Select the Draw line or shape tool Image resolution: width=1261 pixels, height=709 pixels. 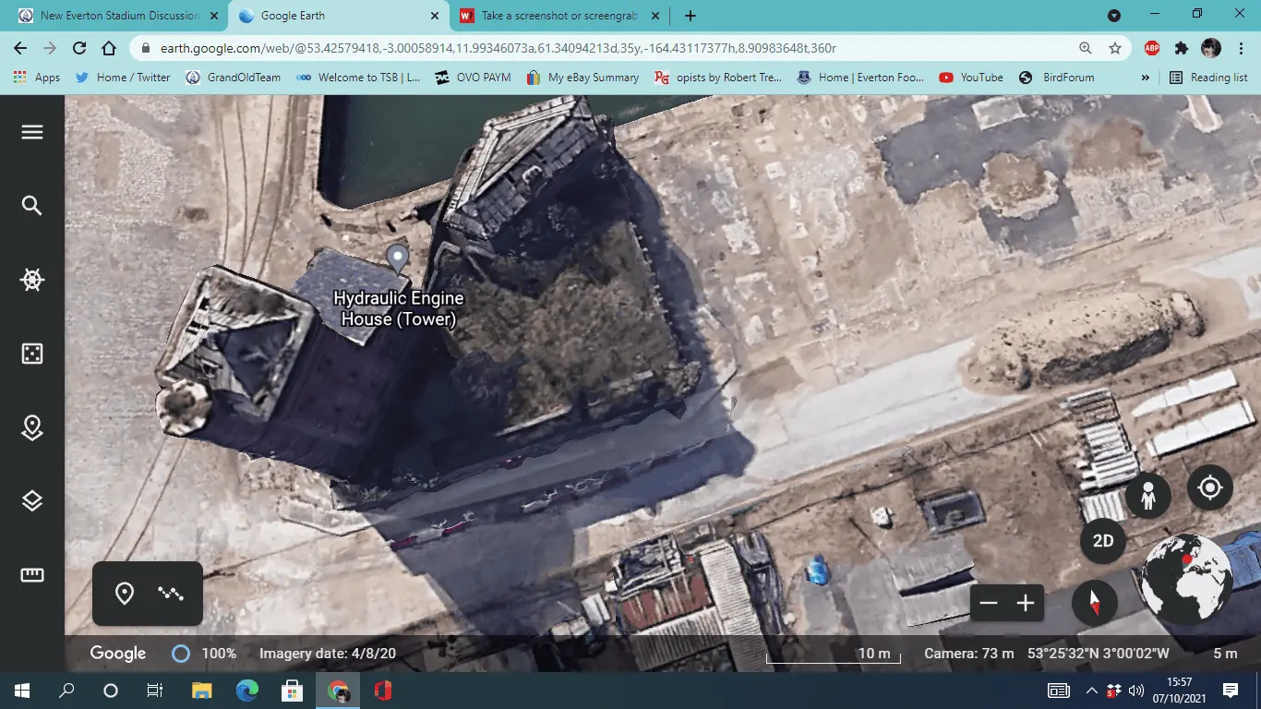tap(171, 594)
